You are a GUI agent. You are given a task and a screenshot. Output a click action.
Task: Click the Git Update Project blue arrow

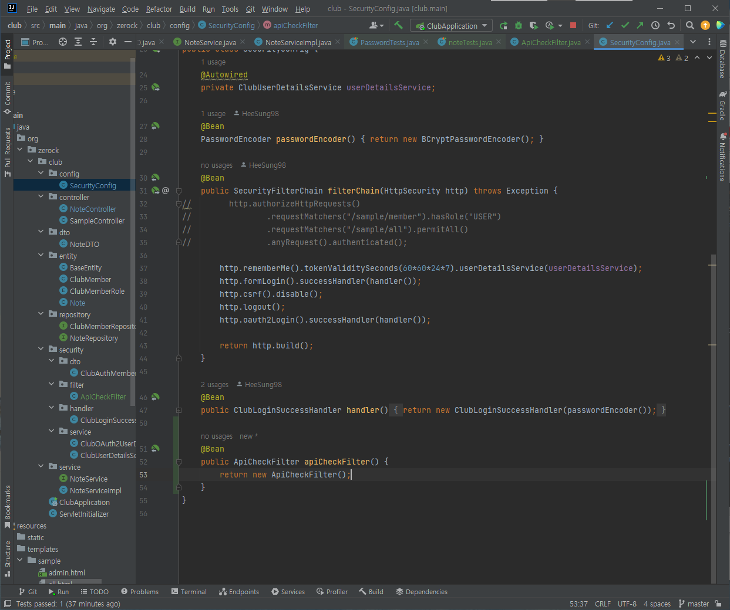(610, 25)
